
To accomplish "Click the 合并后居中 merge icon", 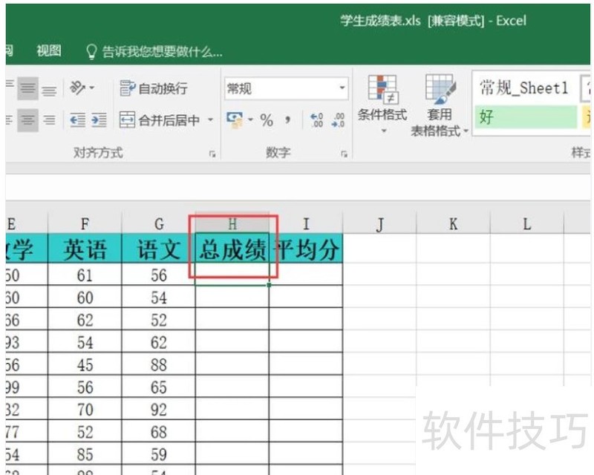I will 127,120.
